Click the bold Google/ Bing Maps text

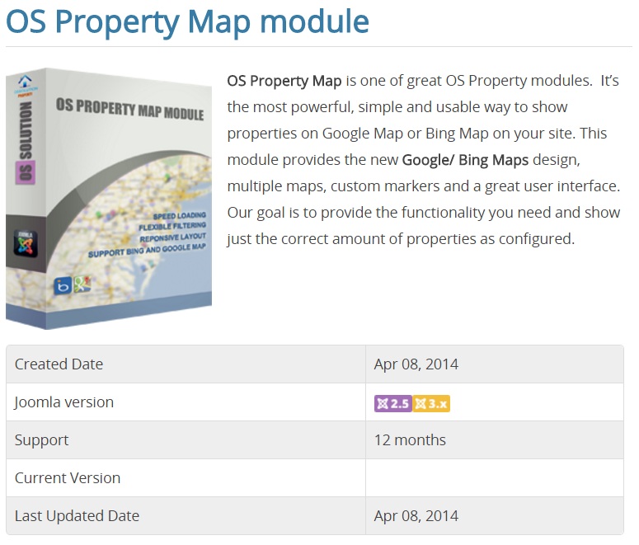pos(465,160)
